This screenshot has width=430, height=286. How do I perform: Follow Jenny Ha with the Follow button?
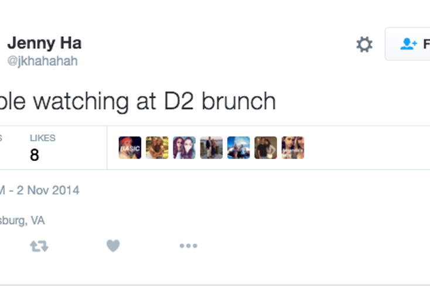point(408,44)
